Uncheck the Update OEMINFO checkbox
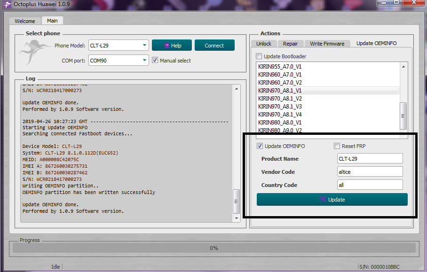 (260, 146)
